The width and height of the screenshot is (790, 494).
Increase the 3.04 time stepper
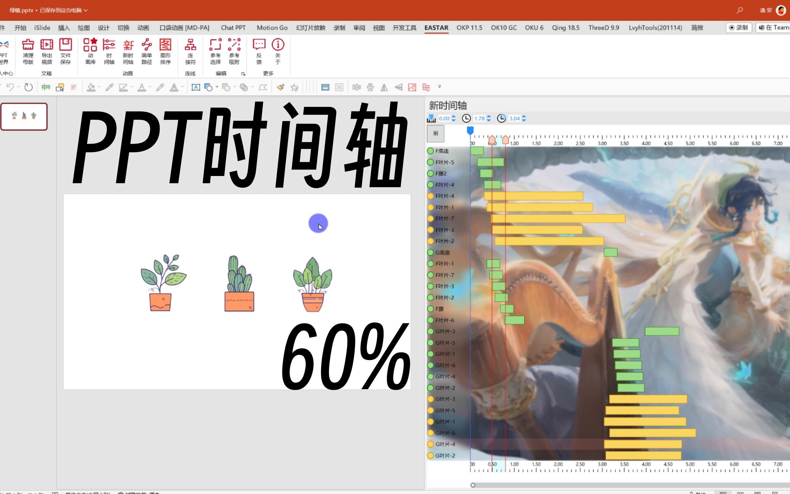click(x=524, y=117)
